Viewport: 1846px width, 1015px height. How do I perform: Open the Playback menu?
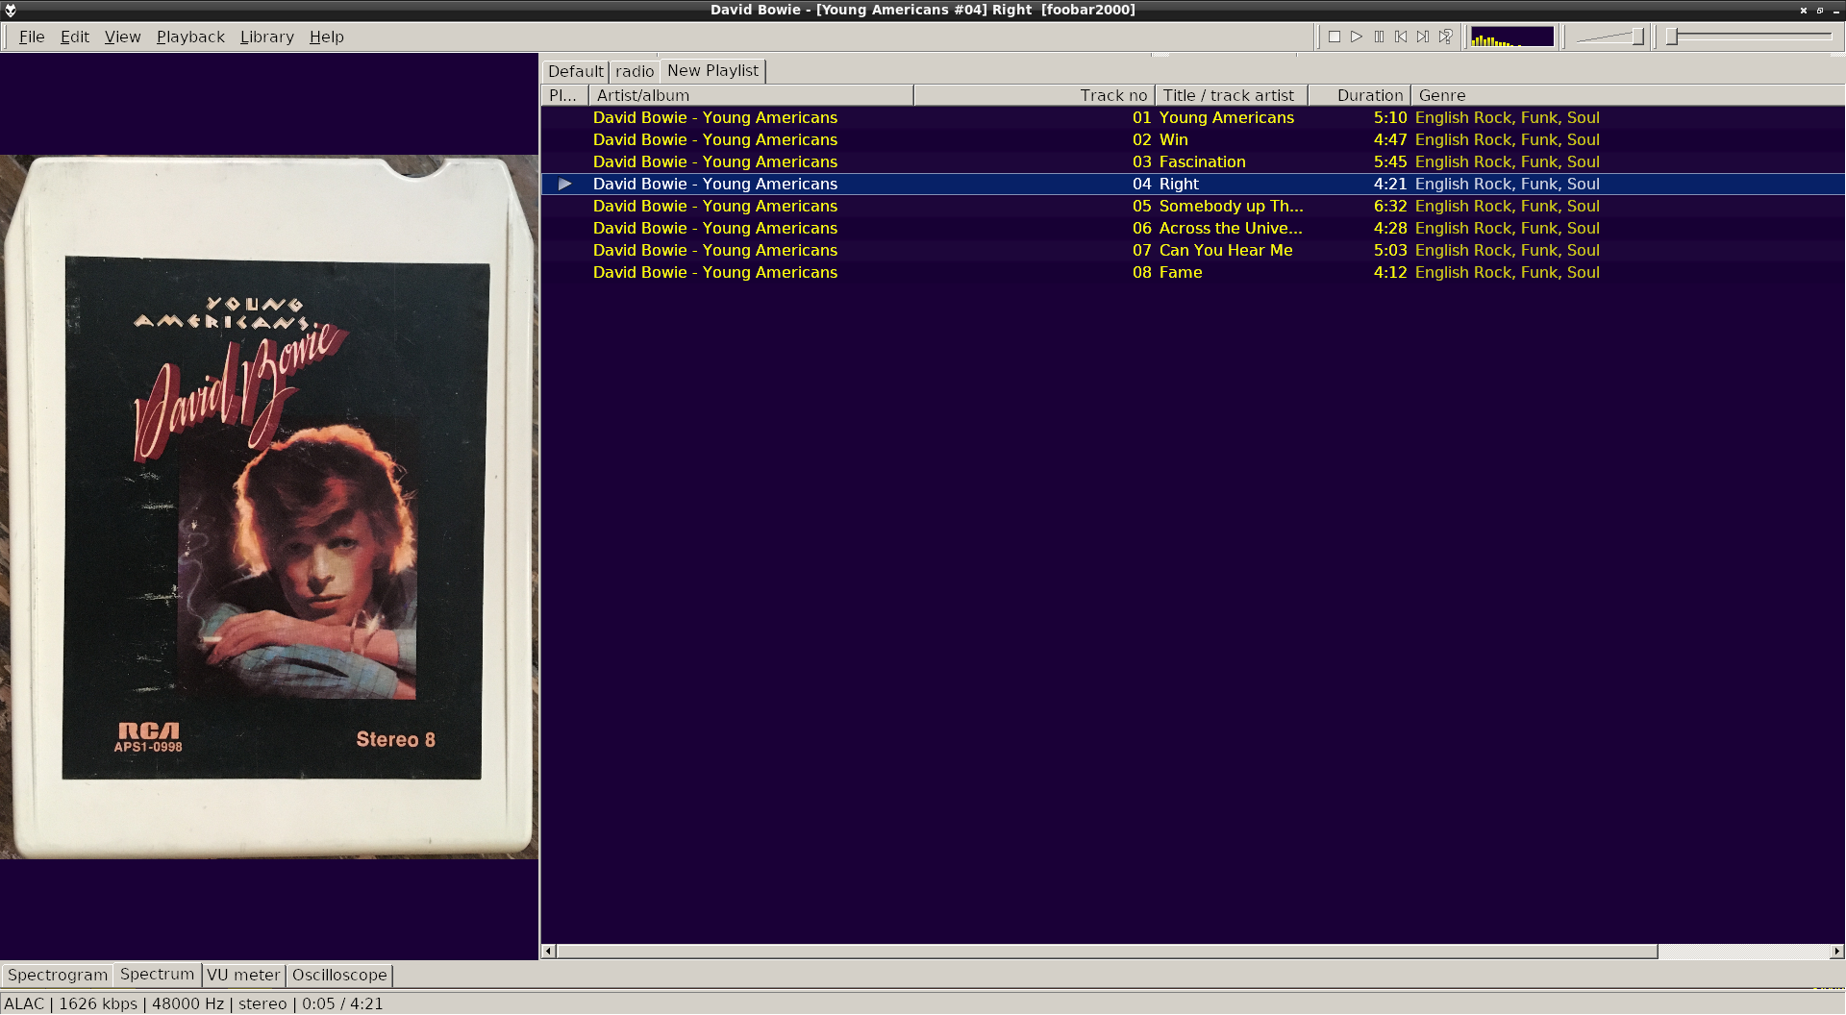pos(190,37)
